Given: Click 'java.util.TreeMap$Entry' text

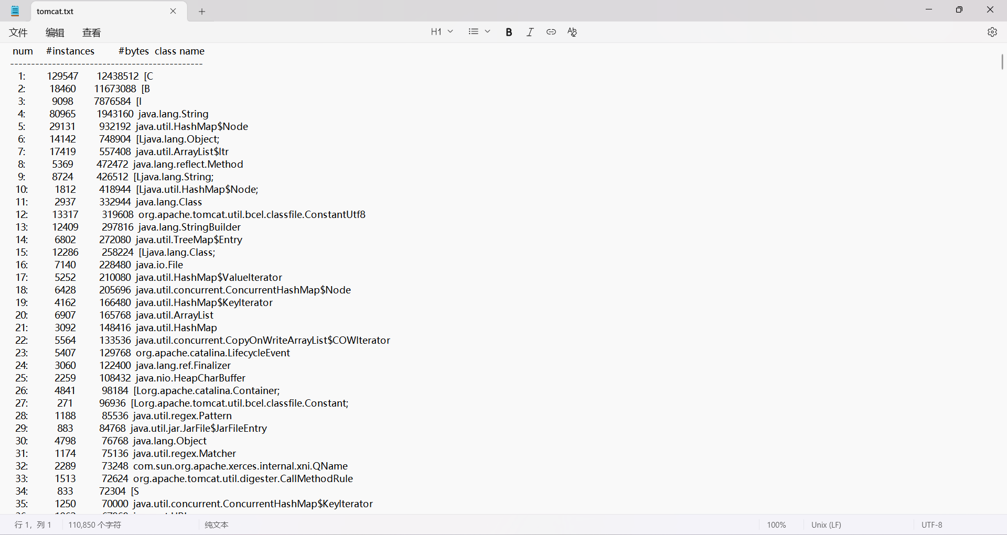Looking at the screenshot, I should 189,239.
